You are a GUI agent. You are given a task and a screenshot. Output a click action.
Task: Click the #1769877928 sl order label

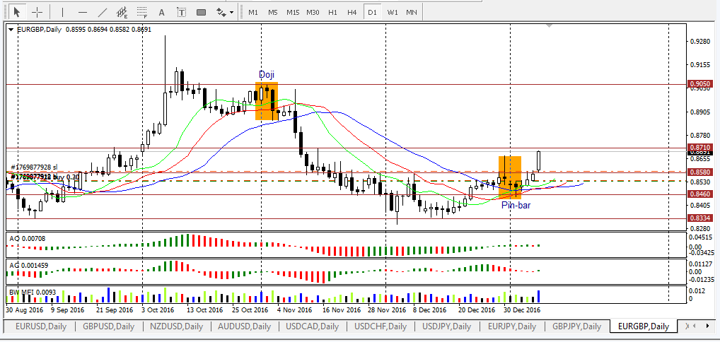coord(35,167)
